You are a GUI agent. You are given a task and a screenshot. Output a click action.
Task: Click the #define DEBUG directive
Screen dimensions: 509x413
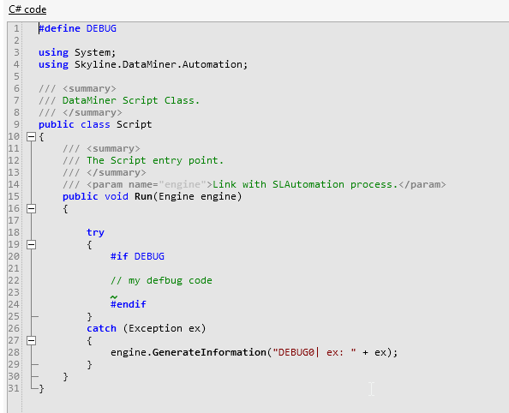click(x=78, y=28)
